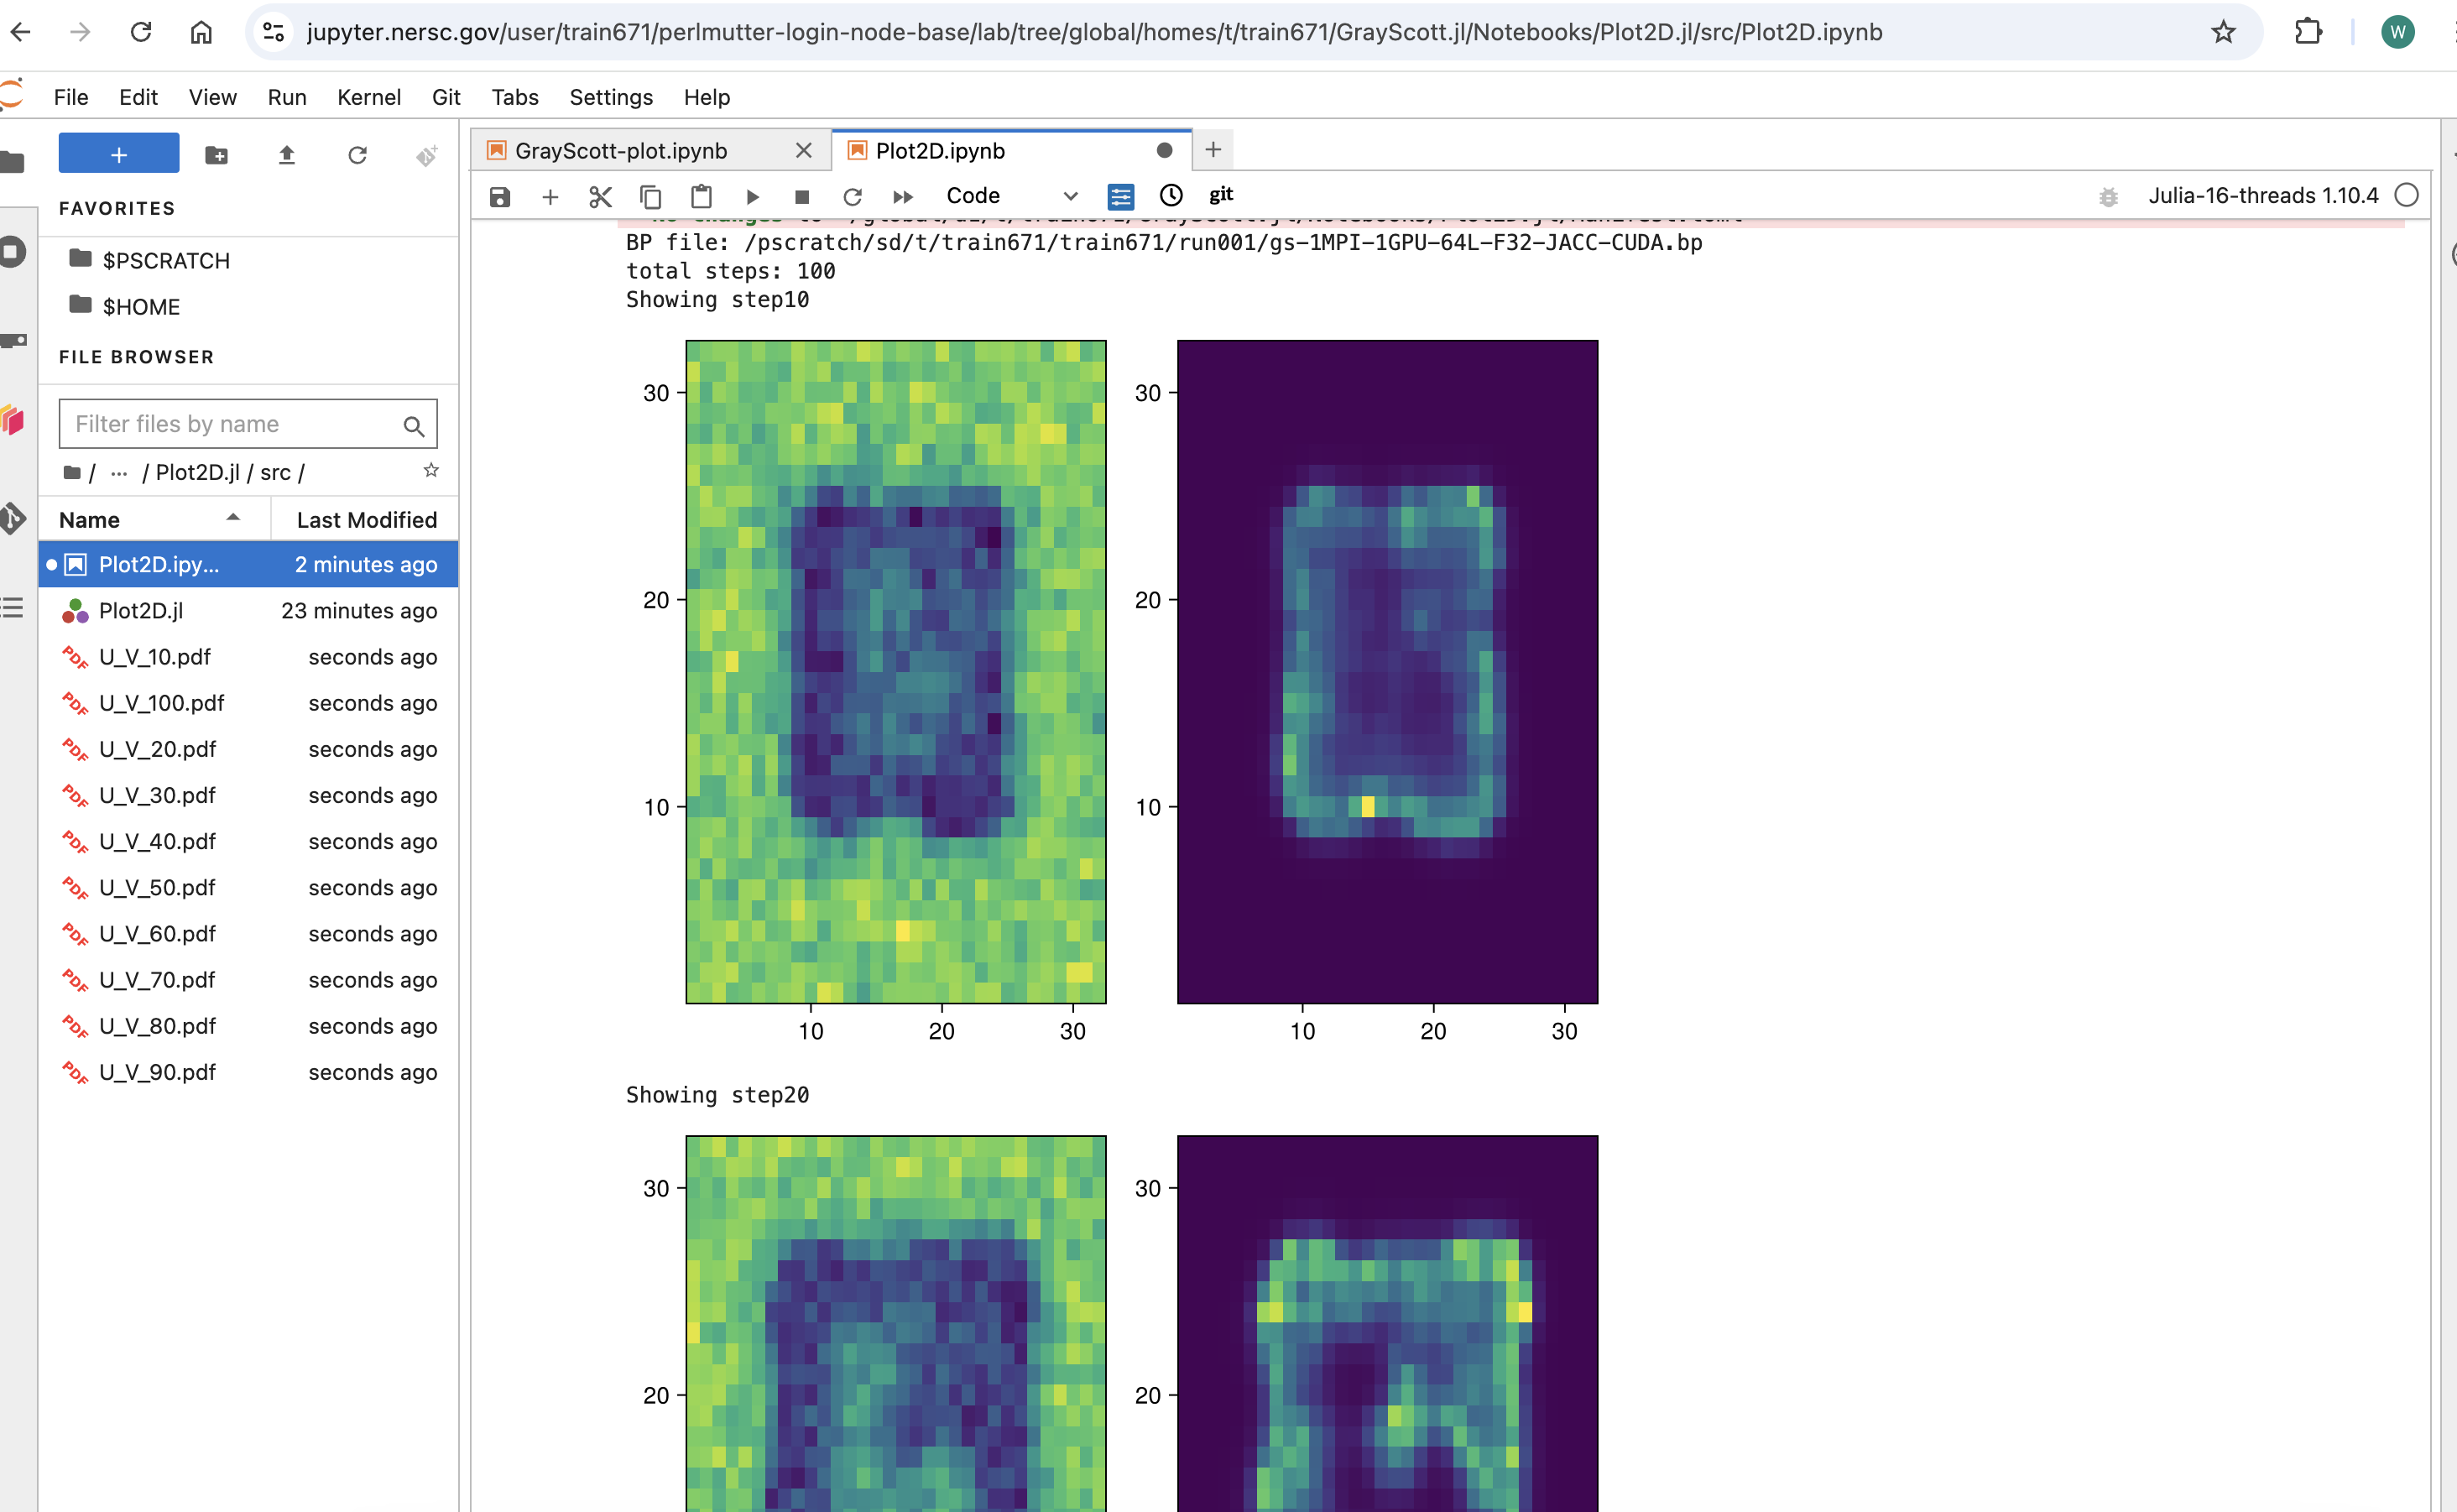Image resolution: width=2457 pixels, height=1512 pixels.
Task: Cut selected cell with the scissors icon
Action: (x=600, y=197)
